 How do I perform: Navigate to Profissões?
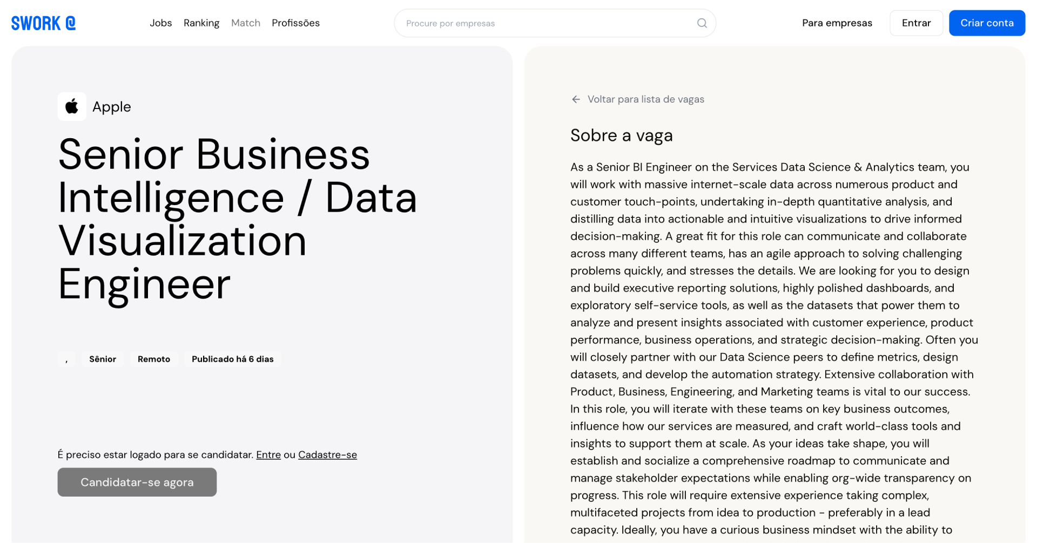(x=295, y=23)
